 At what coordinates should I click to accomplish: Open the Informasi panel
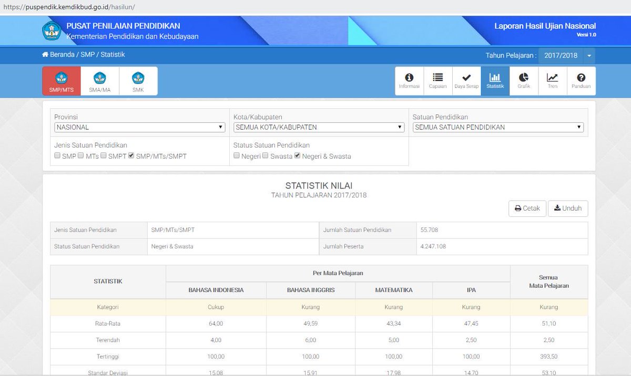[409, 81]
